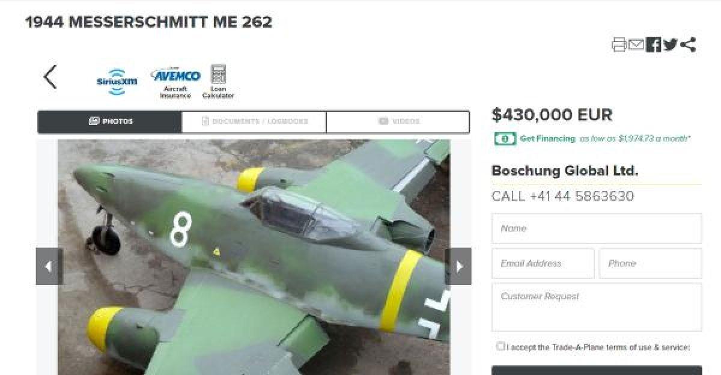Go back using the left chevron
Viewport: 721px width, 375px height.
coord(50,77)
